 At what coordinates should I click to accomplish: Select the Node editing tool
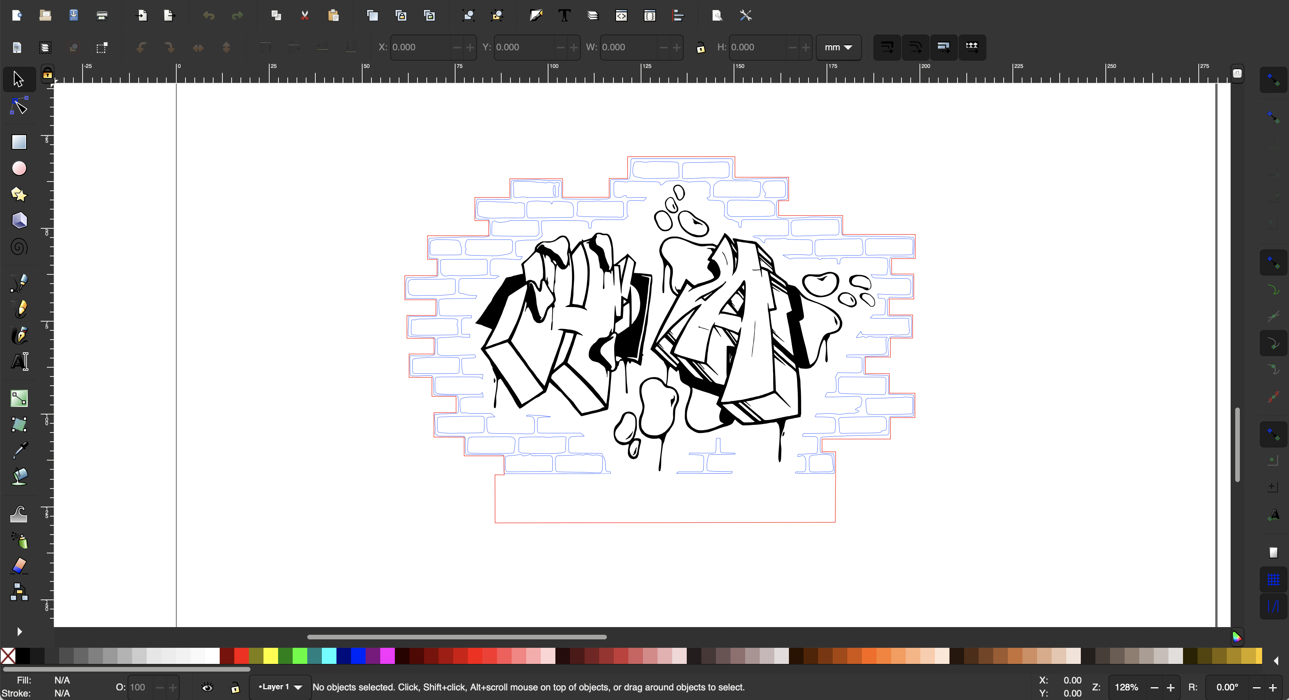(19, 106)
